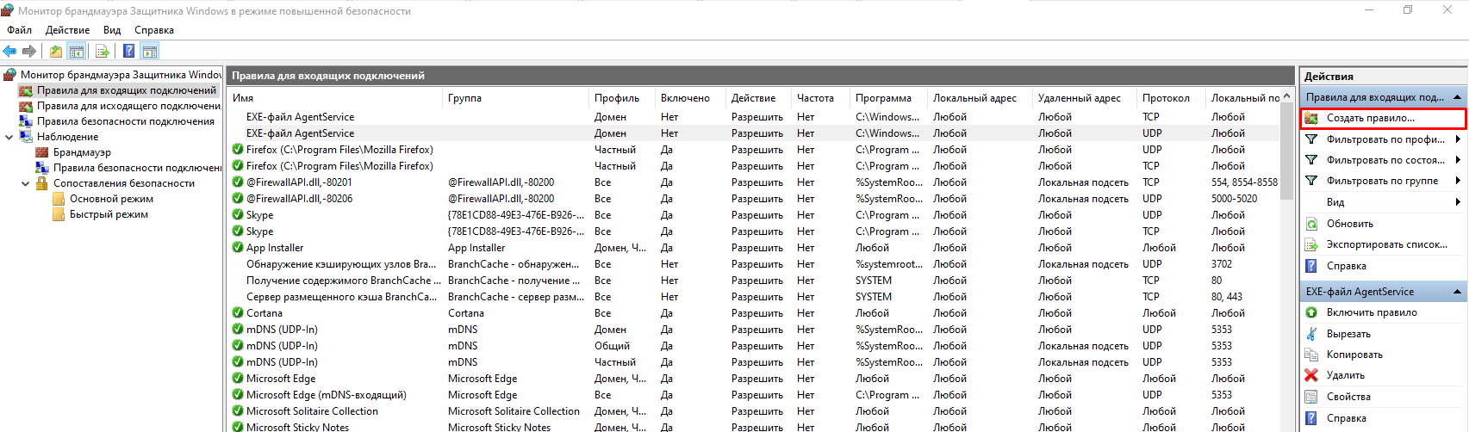The width and height of the screenshot is (1469, 432).
Task: Open Свойства in the actions pane
Action: (1348, 397)
